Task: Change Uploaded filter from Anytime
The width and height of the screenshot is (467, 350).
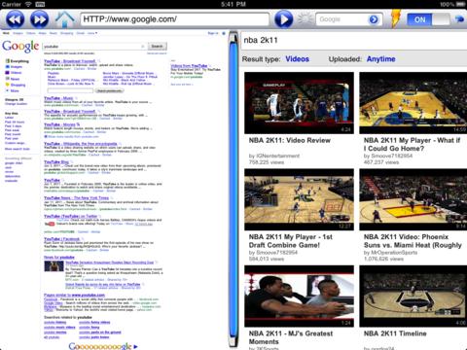Action: pyautogui.click(x=380, y=59)
